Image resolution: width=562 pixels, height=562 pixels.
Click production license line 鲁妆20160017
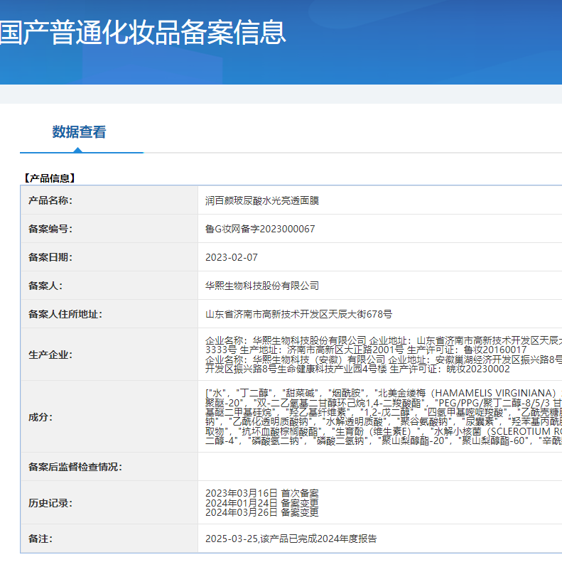click(x=366, y=350)
